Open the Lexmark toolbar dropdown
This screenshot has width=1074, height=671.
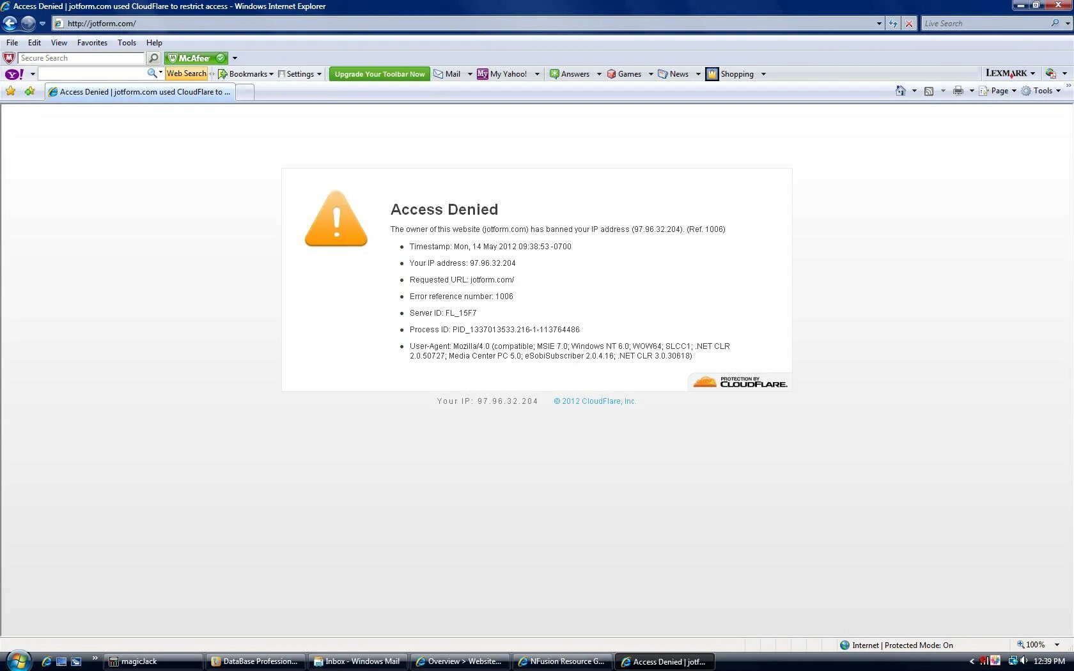[x=1010, y=73]
